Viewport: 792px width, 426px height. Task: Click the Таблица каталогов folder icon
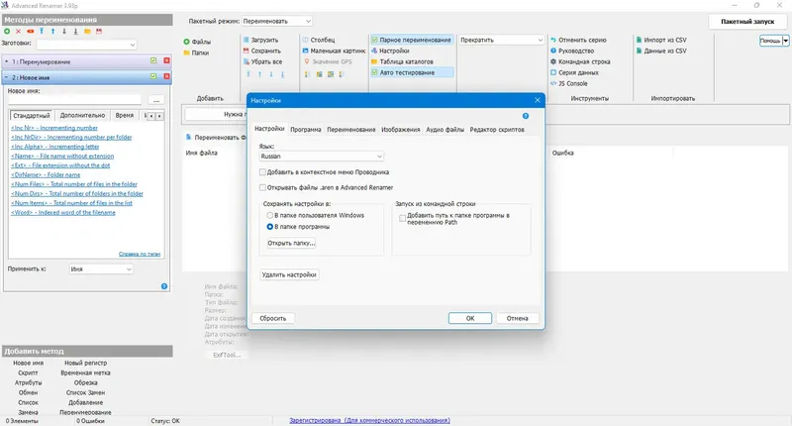coord(375,61)
